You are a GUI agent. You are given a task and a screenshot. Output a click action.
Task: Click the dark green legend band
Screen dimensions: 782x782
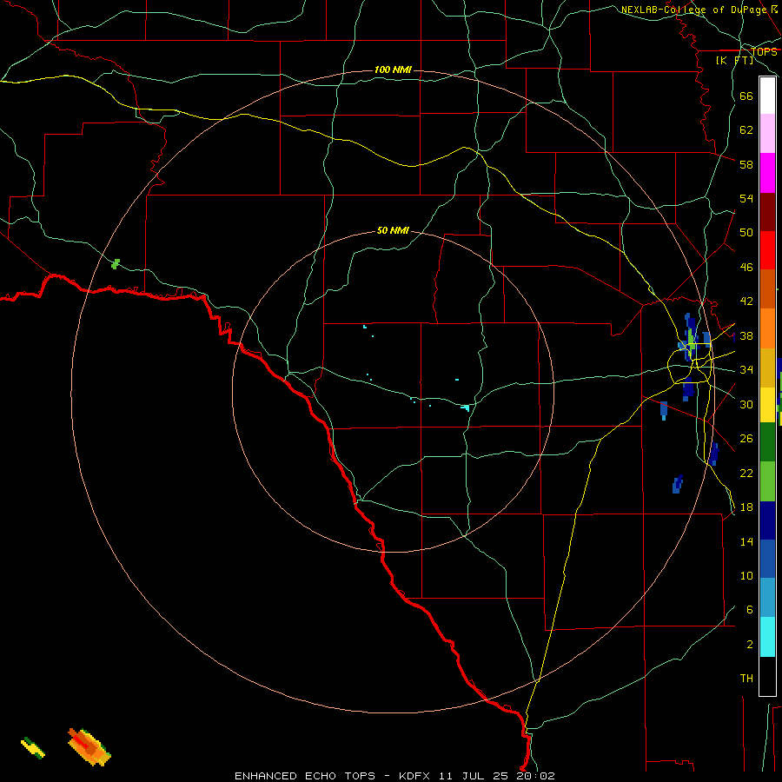(x=767, y=442)
